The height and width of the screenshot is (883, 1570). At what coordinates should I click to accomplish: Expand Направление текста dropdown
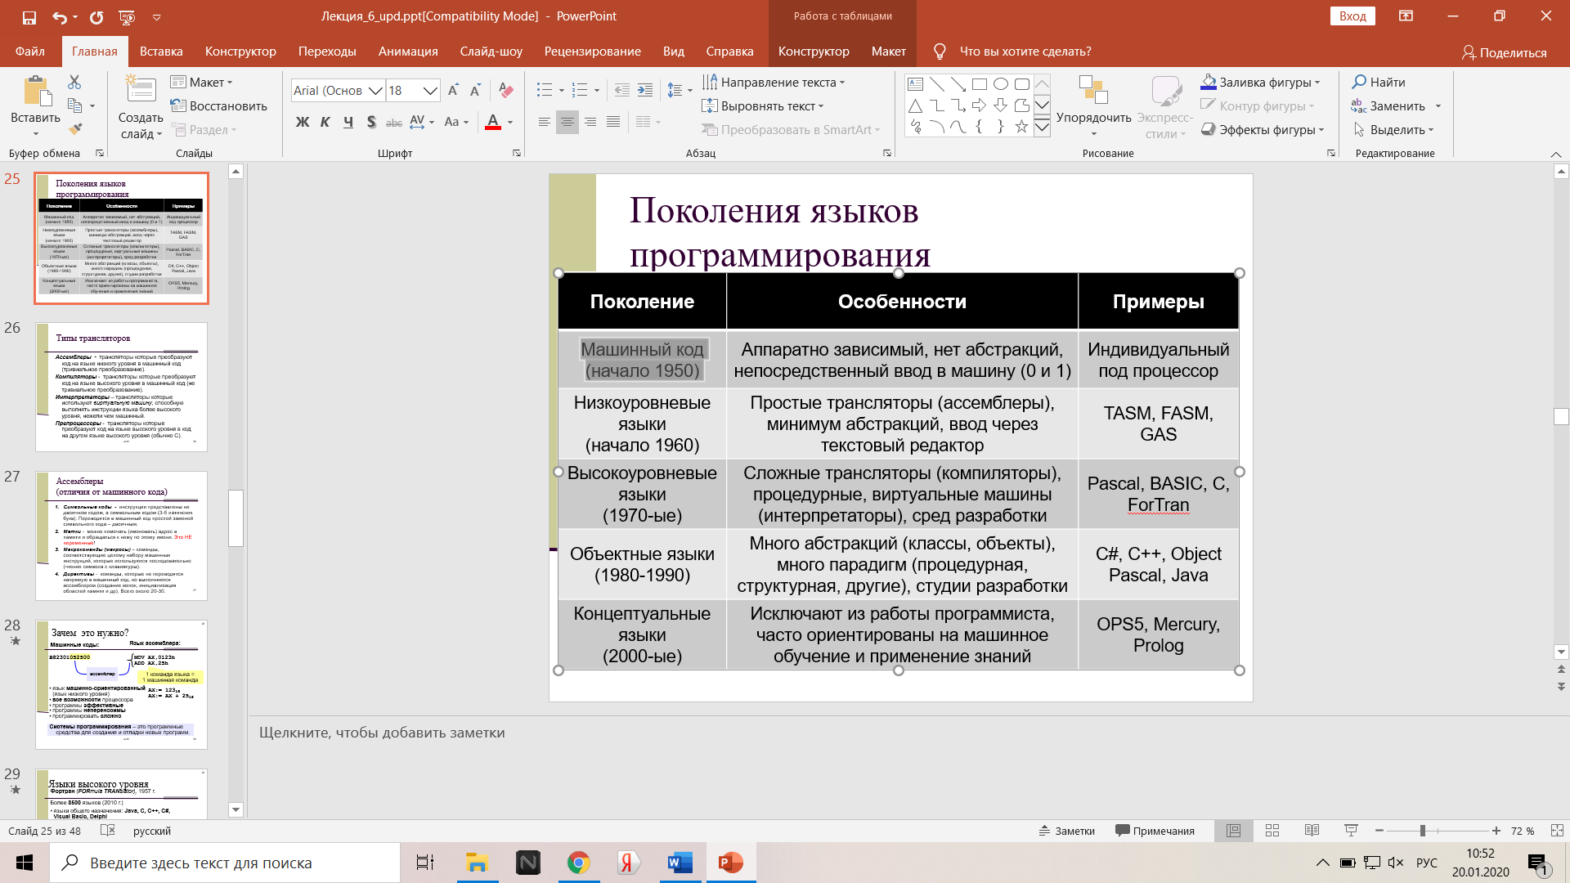pos(774,82)
